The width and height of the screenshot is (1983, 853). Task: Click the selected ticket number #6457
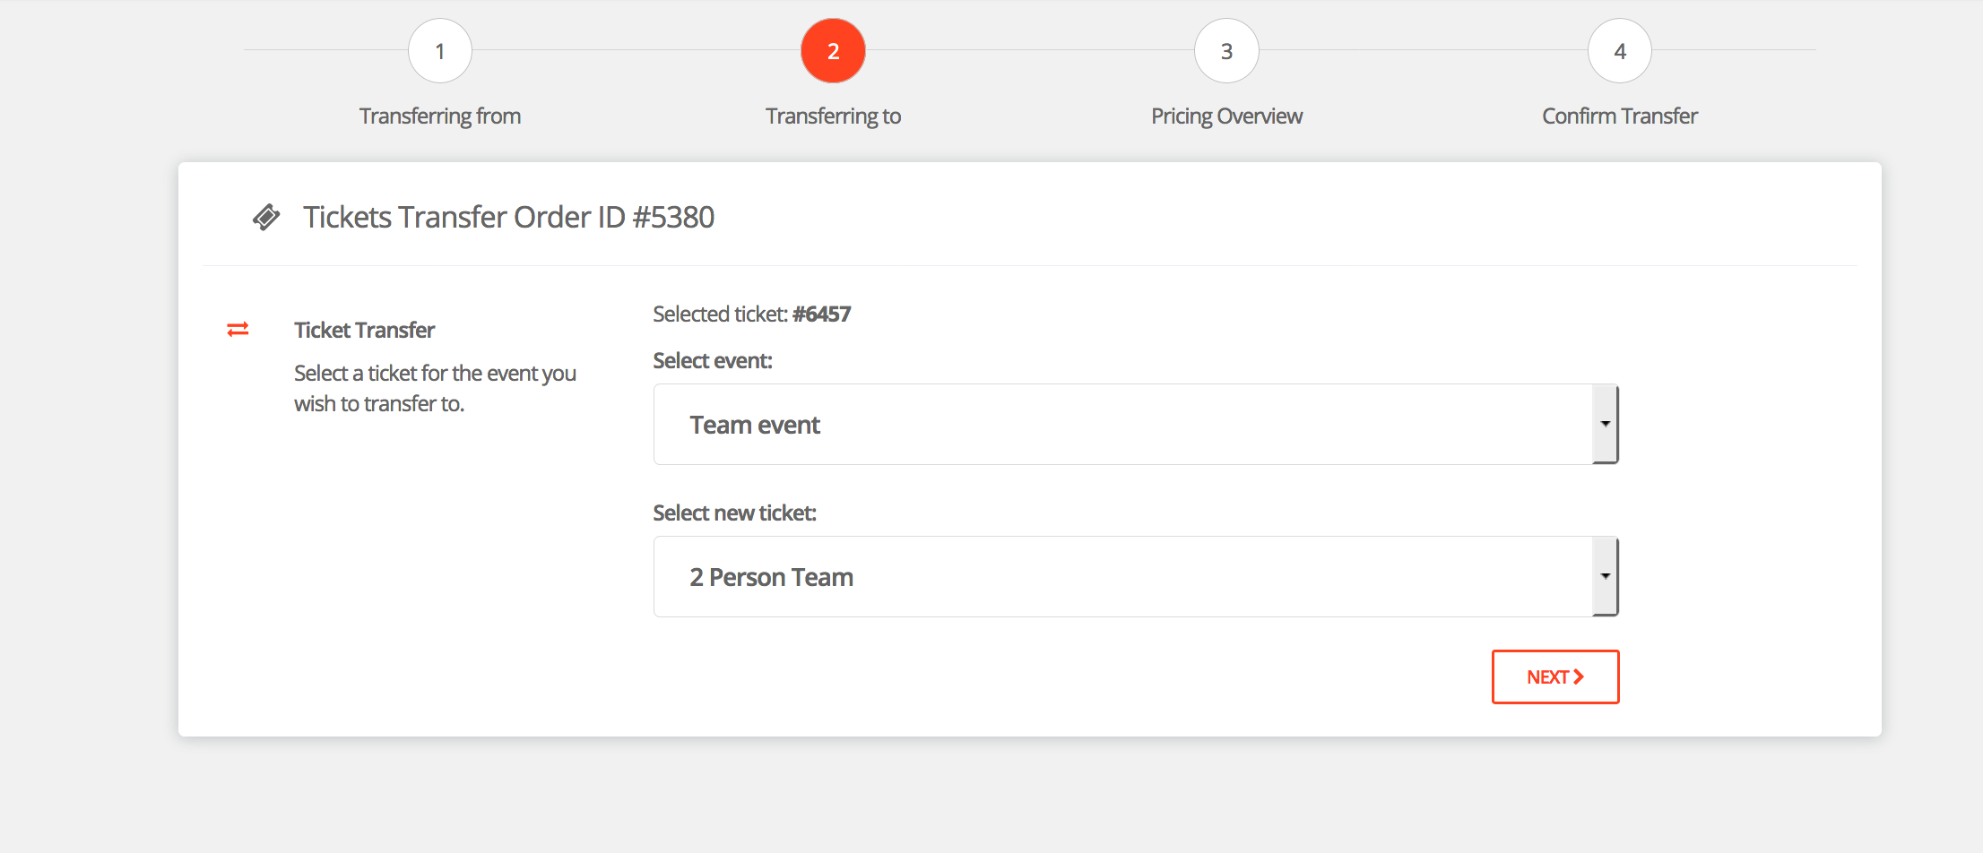[821, 314]
